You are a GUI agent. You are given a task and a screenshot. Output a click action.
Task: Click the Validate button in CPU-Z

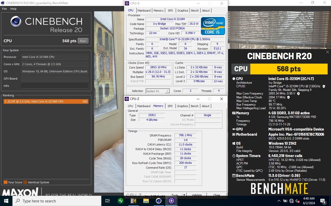click(197, 195)
